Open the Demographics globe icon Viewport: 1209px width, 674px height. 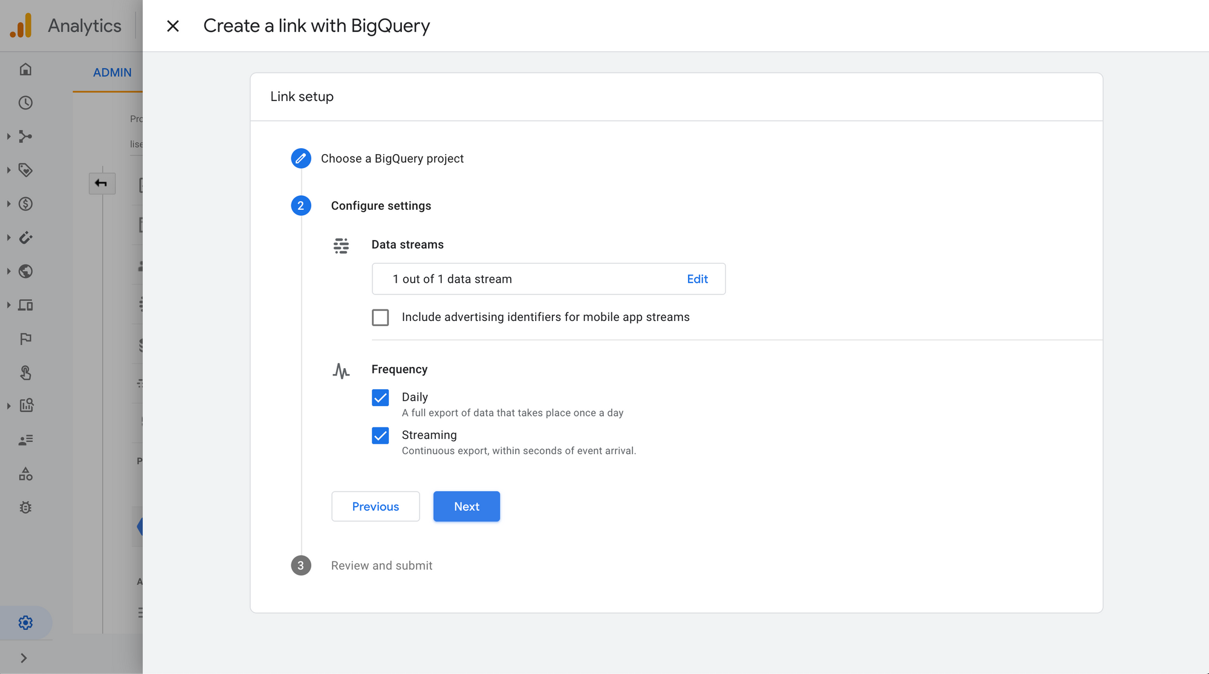tap(25, 271)
